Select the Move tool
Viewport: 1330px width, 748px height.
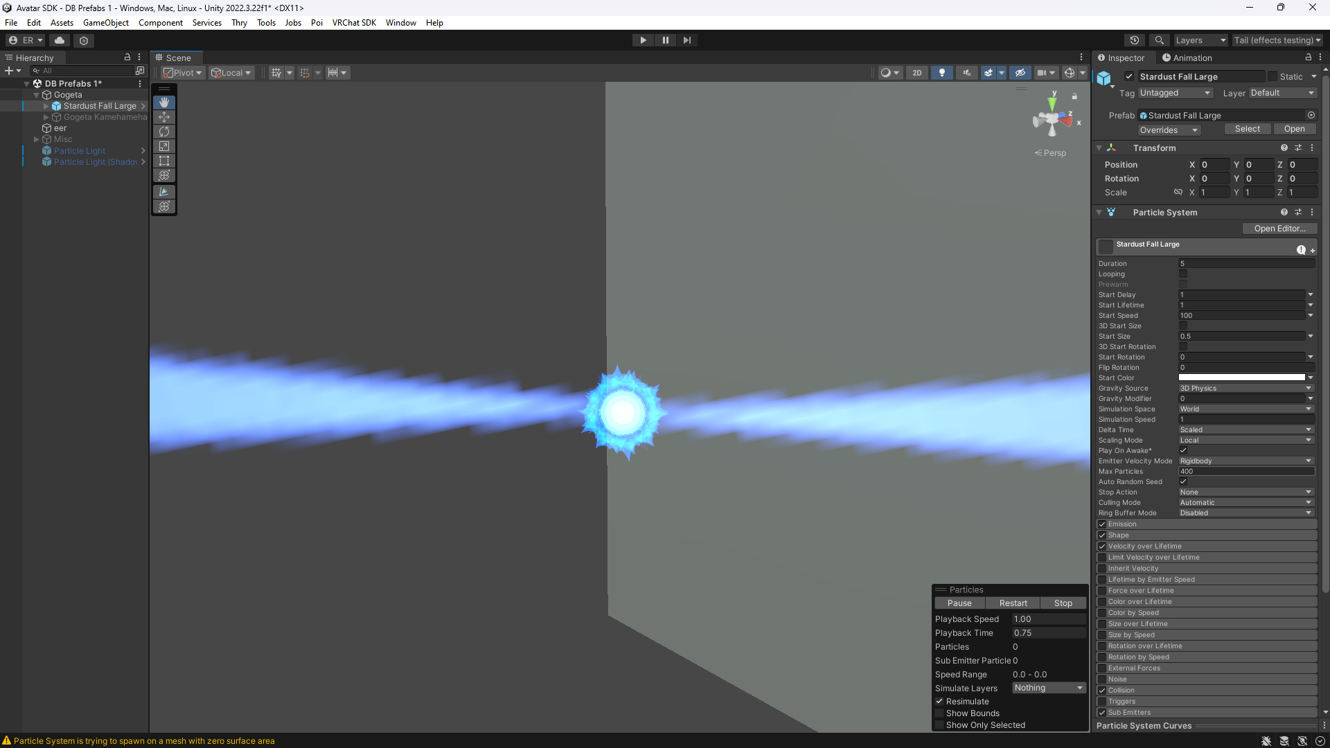pos(164,117)
